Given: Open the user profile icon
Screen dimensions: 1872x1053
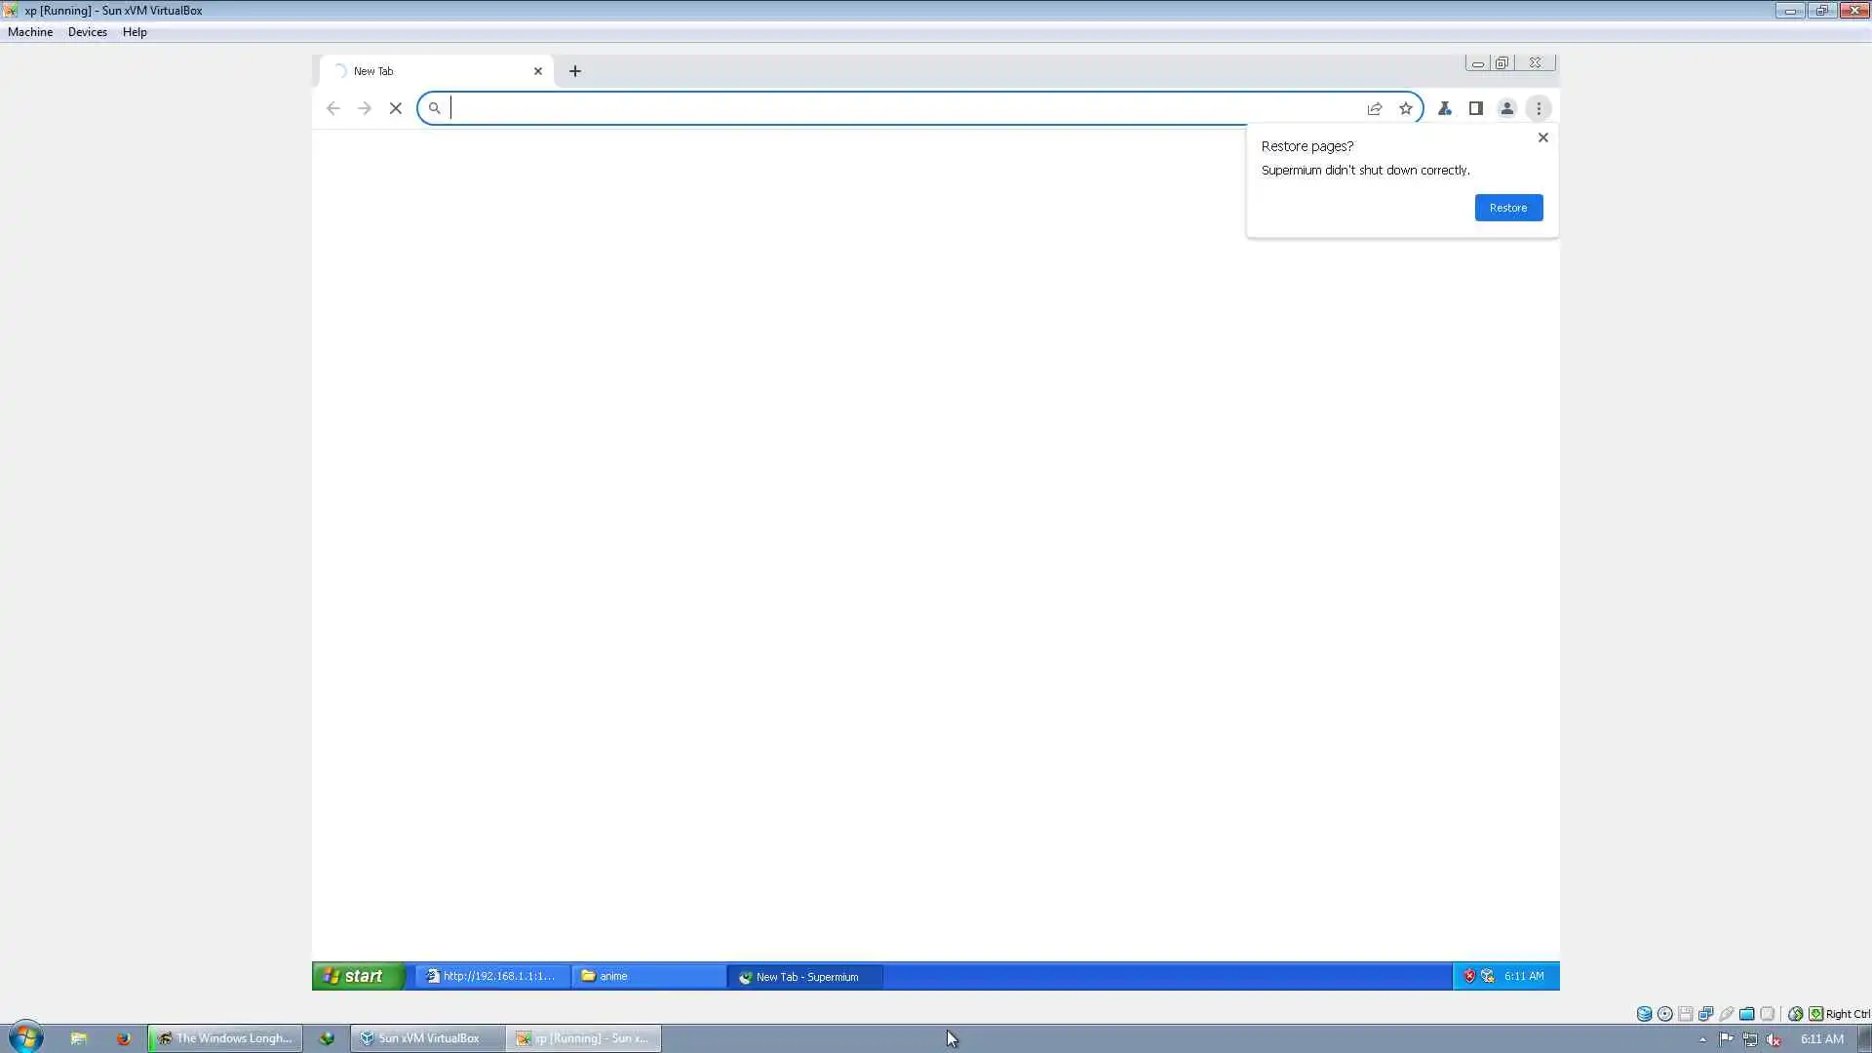Looking at the screenshot, I should coord(1506,108).
